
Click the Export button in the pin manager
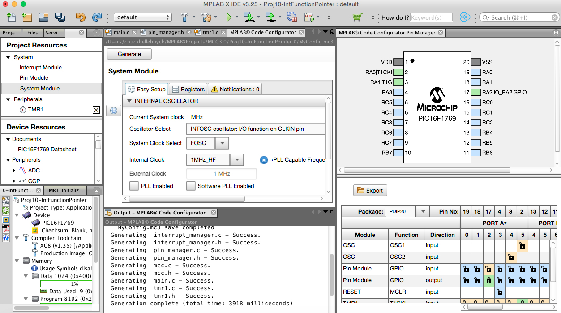(370, 190)
